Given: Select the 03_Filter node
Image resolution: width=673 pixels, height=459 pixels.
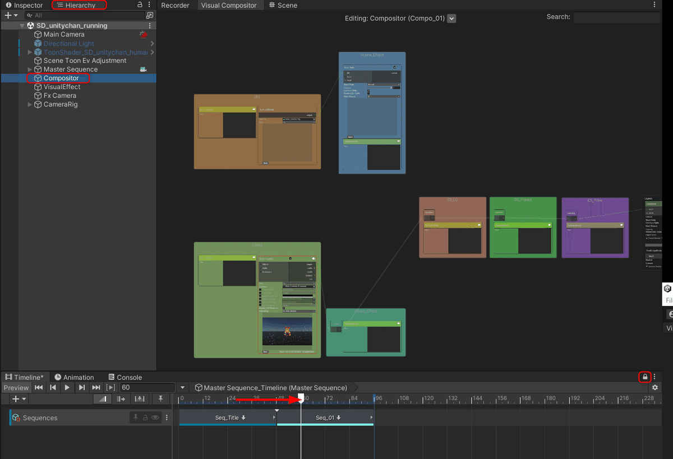Looking at the screenshot, I should 595,227.
